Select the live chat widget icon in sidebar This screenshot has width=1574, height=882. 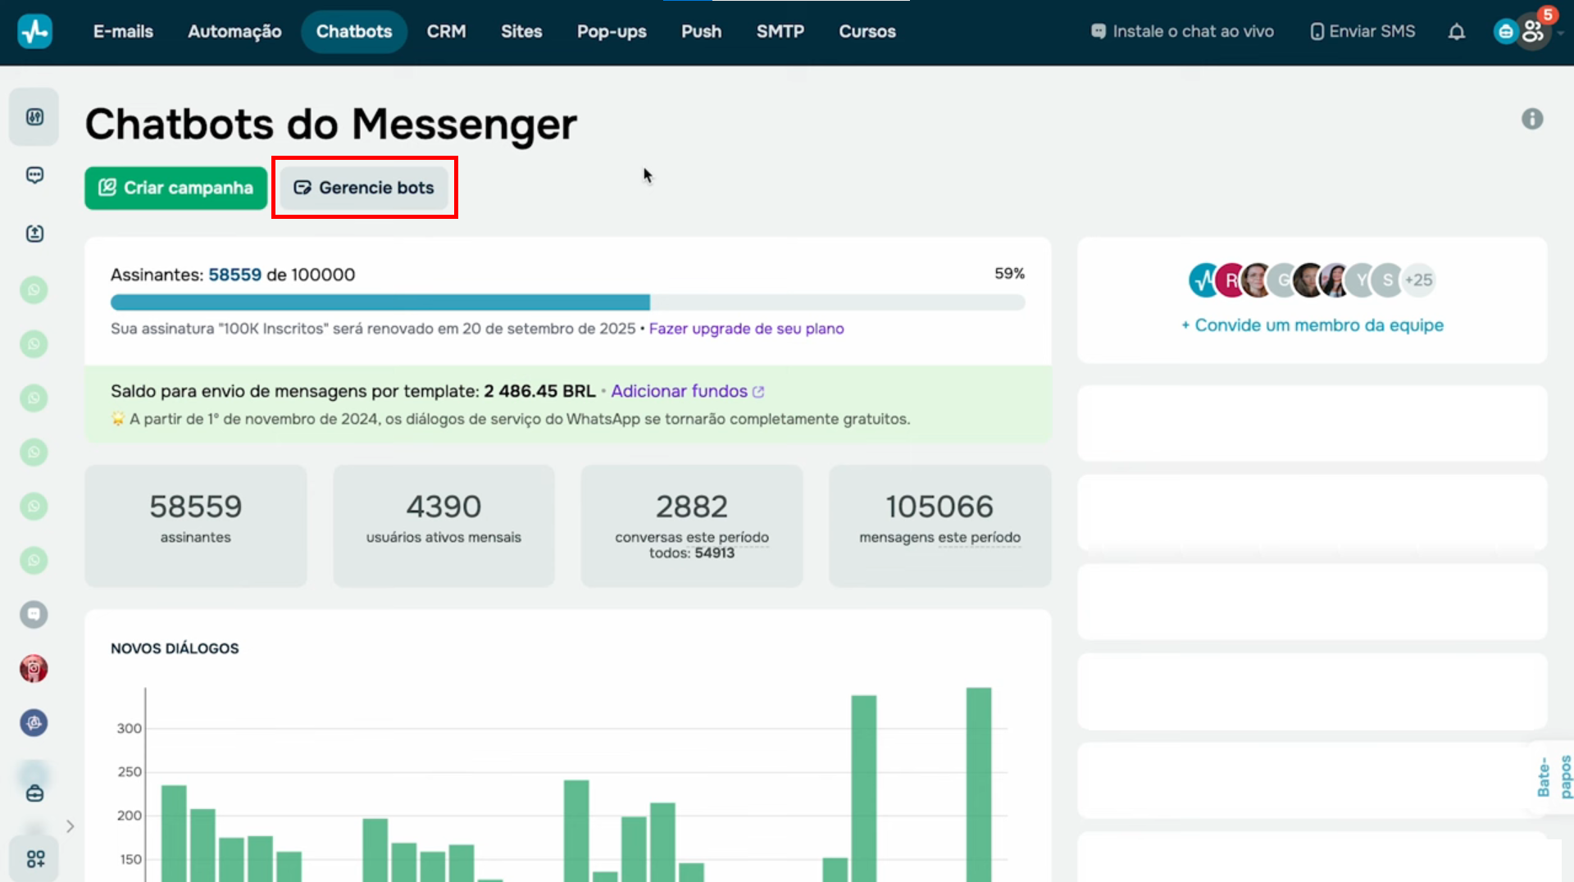coord(34,614)
